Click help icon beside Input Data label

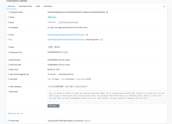click(x=8, y=91)
